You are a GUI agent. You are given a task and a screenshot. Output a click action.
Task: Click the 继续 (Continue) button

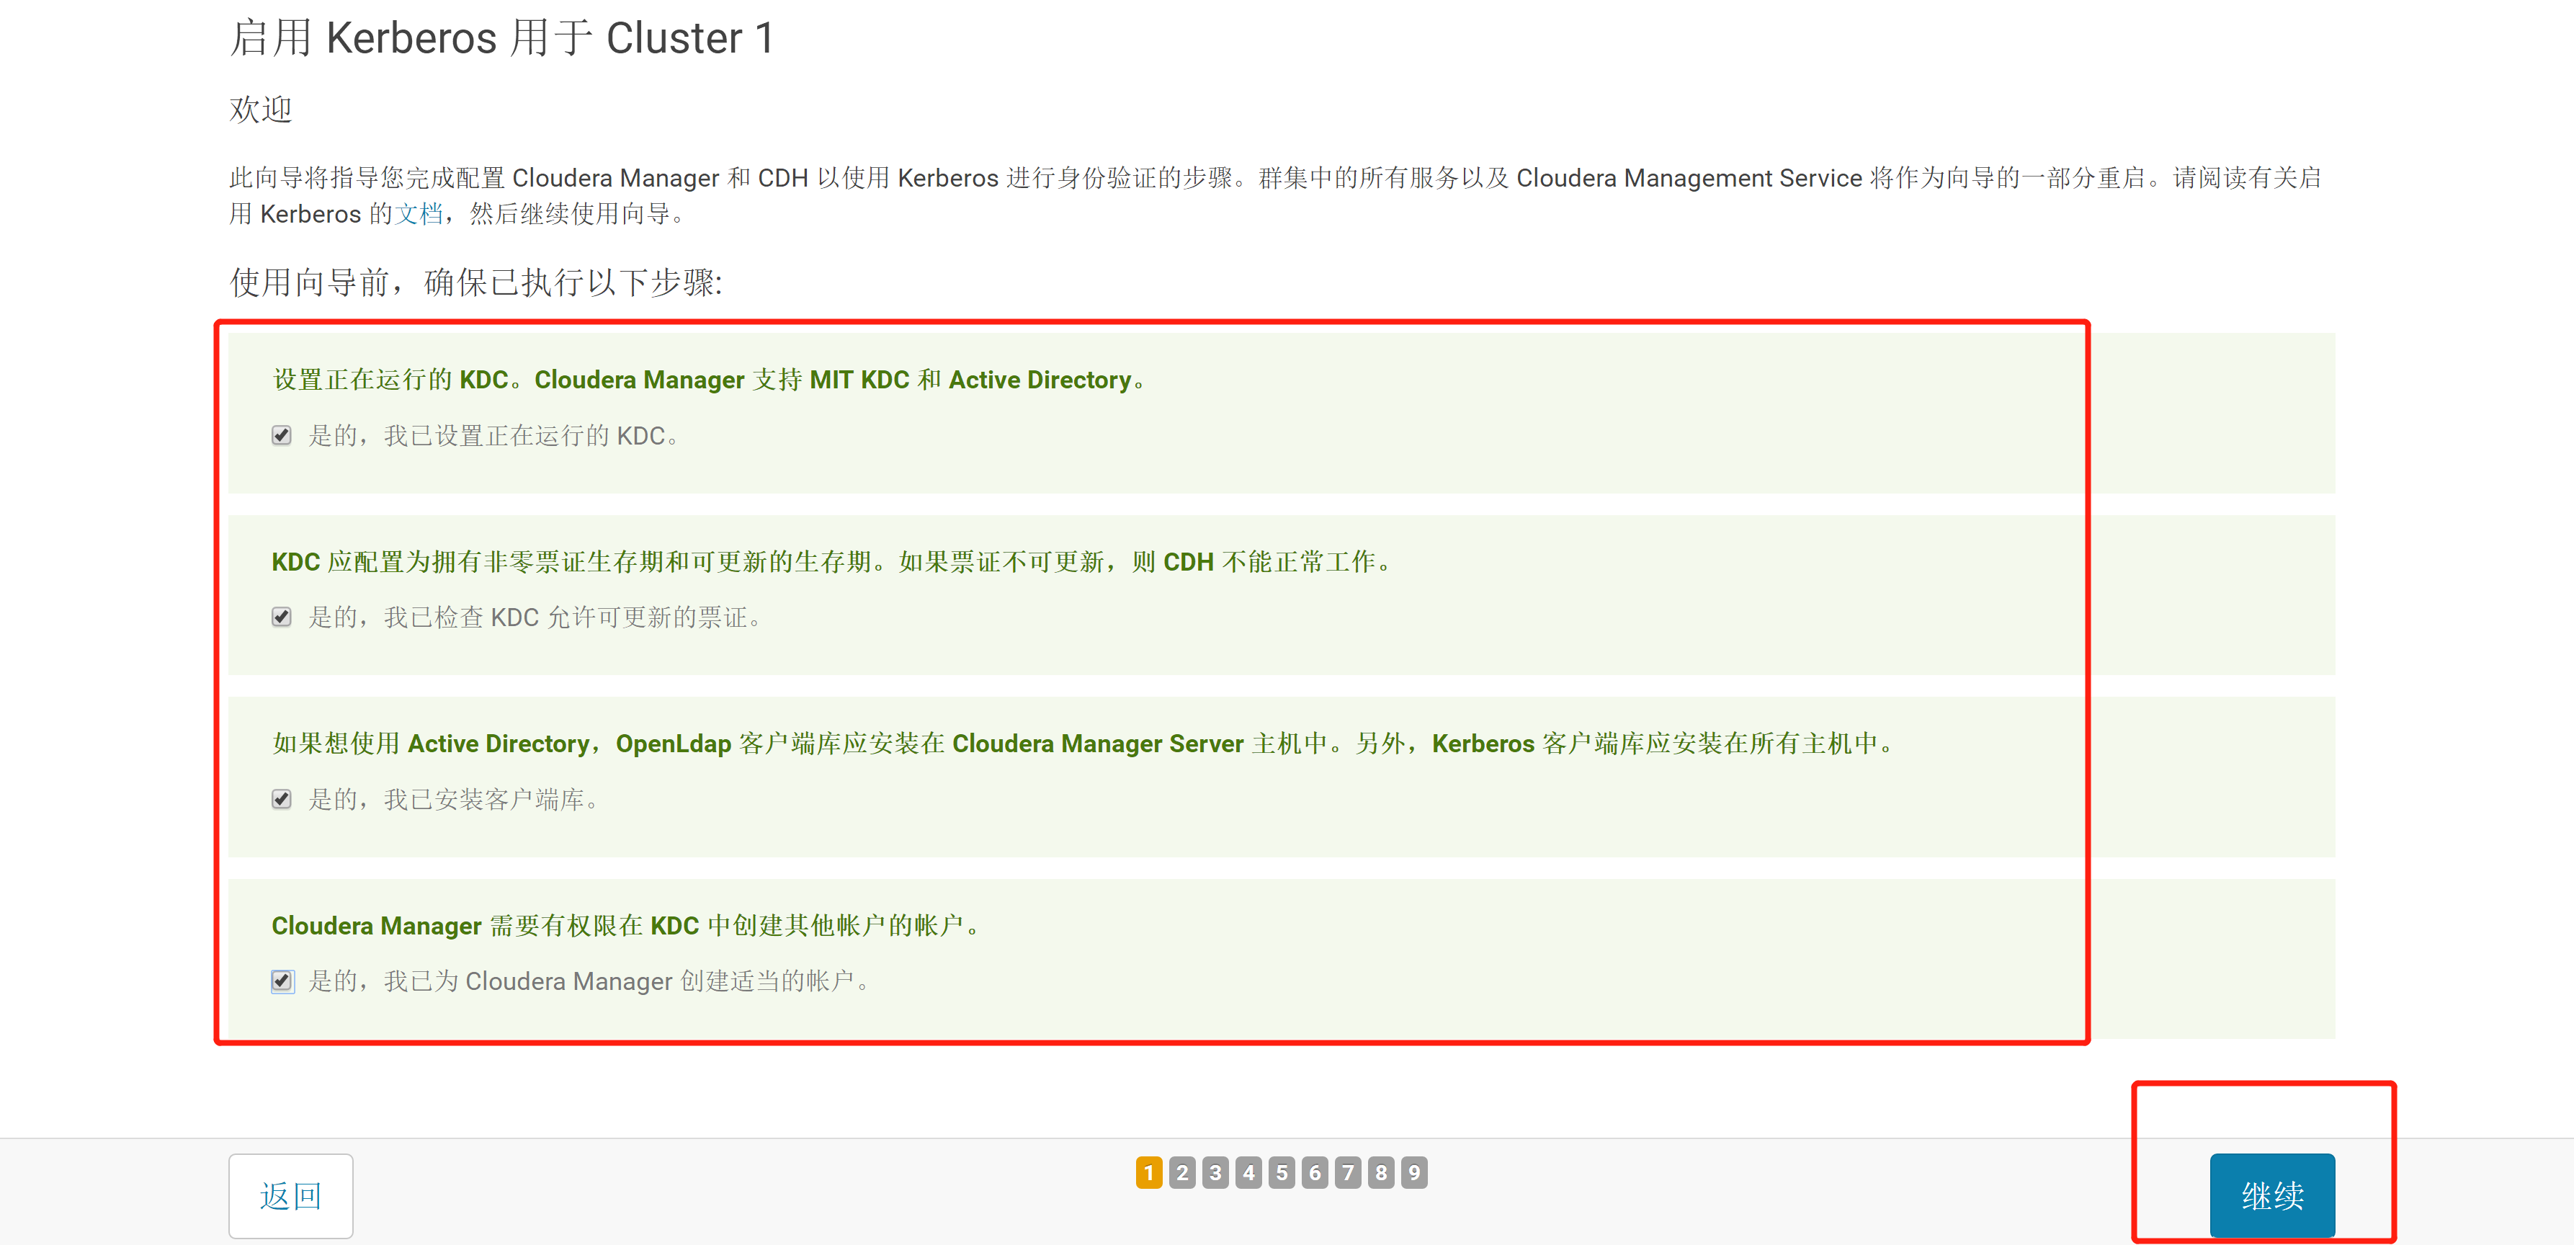pyautogui.click(x=2271, y=1195)
